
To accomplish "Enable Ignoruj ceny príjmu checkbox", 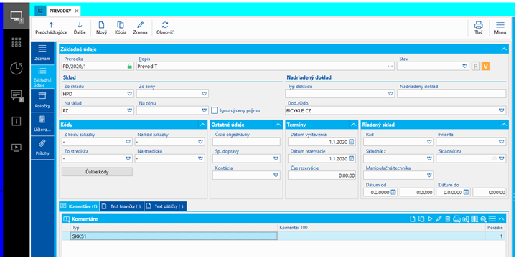I will point(215,110).
